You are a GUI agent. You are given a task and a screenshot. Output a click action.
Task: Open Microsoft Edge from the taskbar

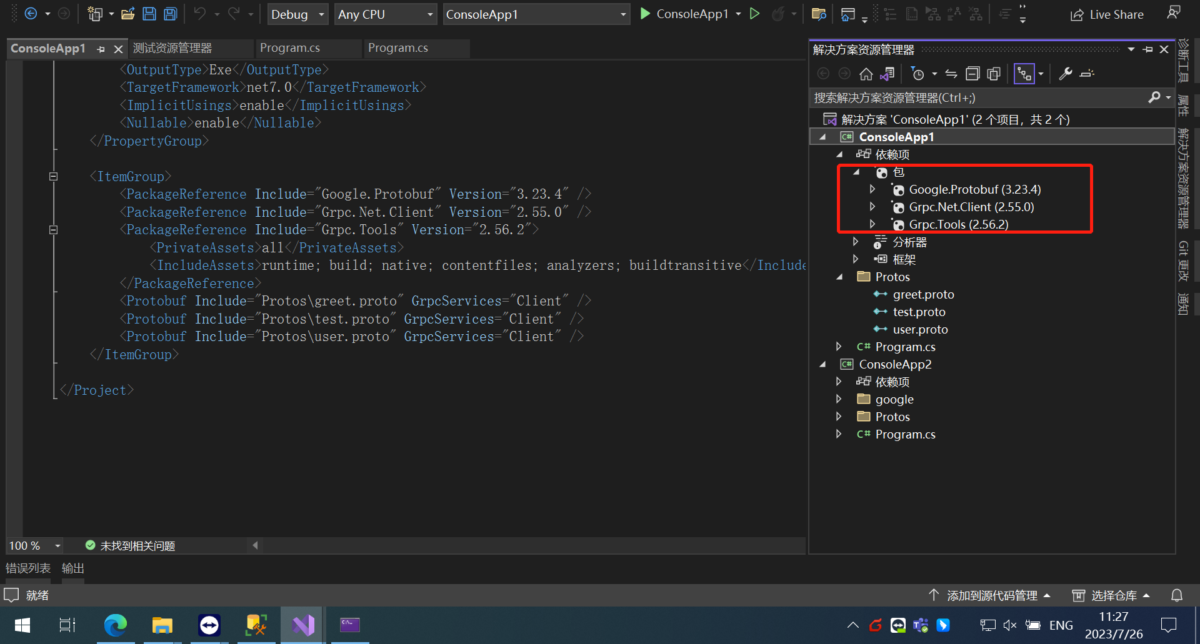116,625
